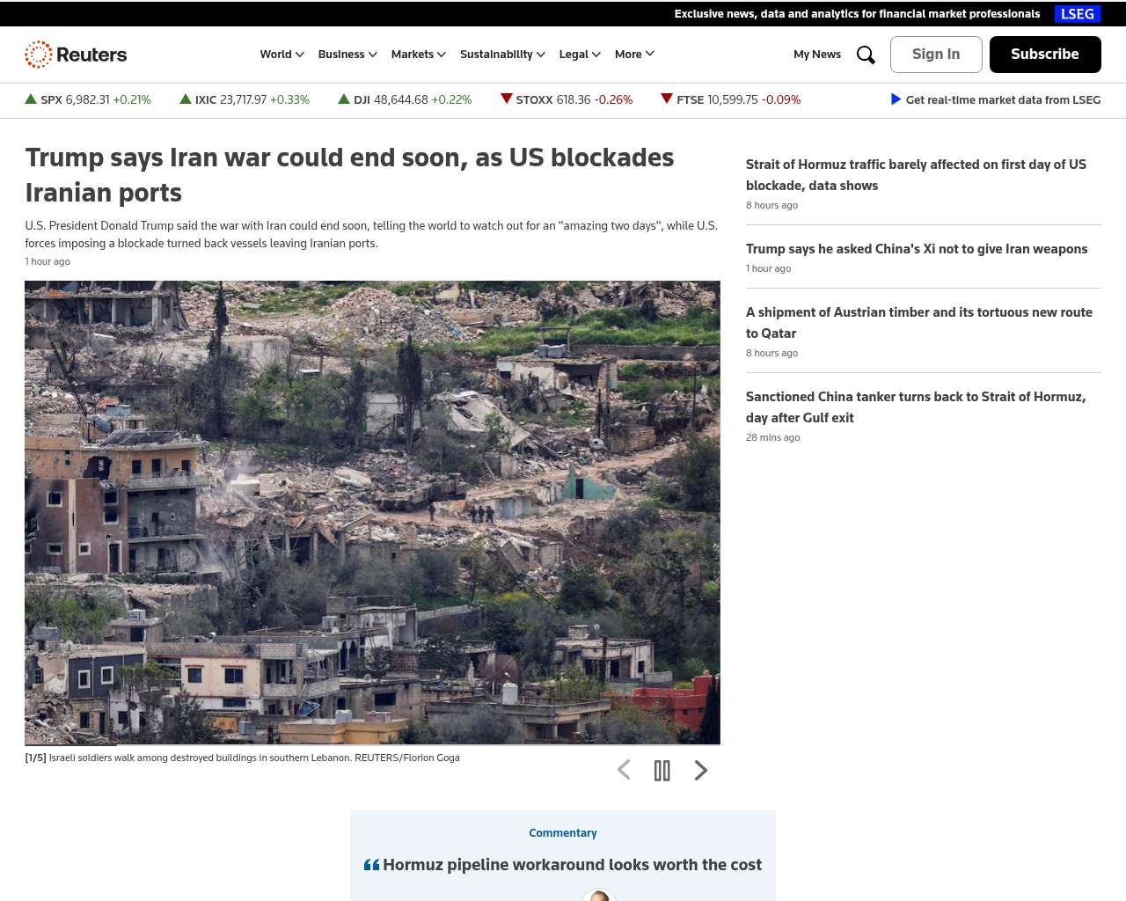Click the Reuters logo
Image resolution: width=1126 pixels, height=901 pixels.
tap(76, 55)
